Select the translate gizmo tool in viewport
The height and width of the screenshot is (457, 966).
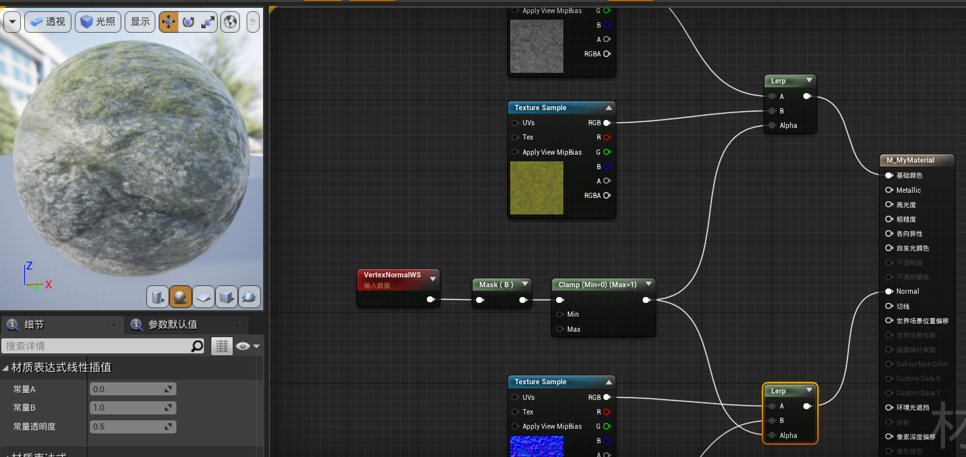169,22
